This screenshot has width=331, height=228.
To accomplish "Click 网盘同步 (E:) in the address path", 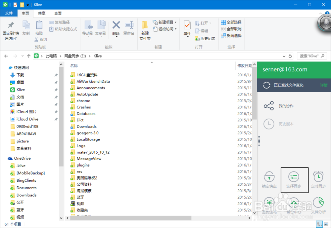I will pyautogui.click(x=75, y=56).
